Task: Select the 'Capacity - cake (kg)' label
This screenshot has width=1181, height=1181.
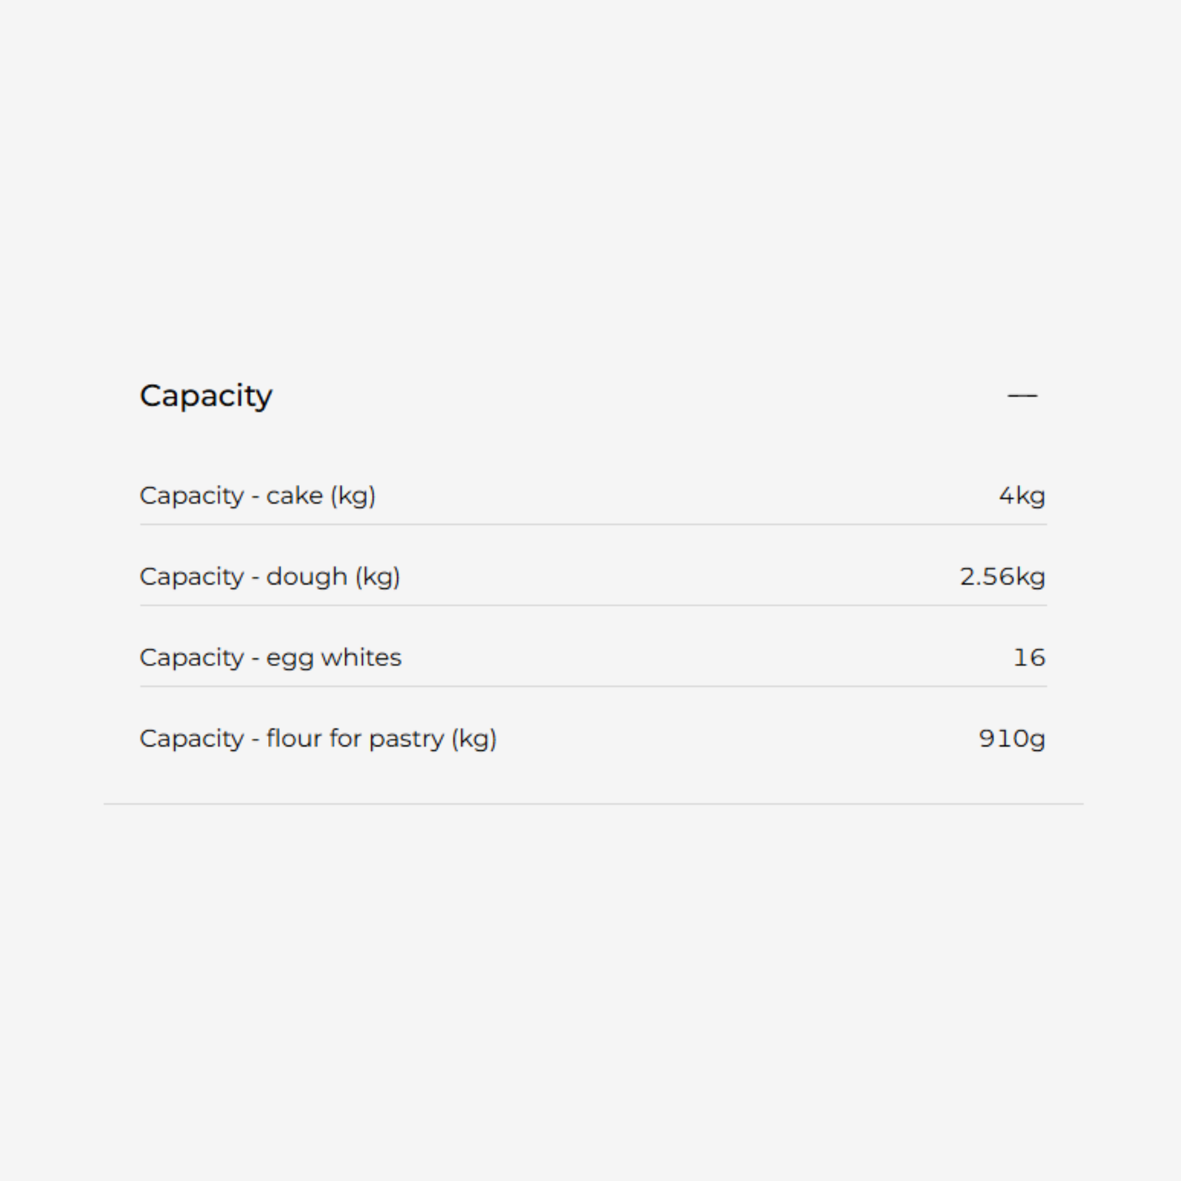Action: (257, 496)
